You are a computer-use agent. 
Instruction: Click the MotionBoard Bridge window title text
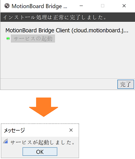click(x=40, y=6)
